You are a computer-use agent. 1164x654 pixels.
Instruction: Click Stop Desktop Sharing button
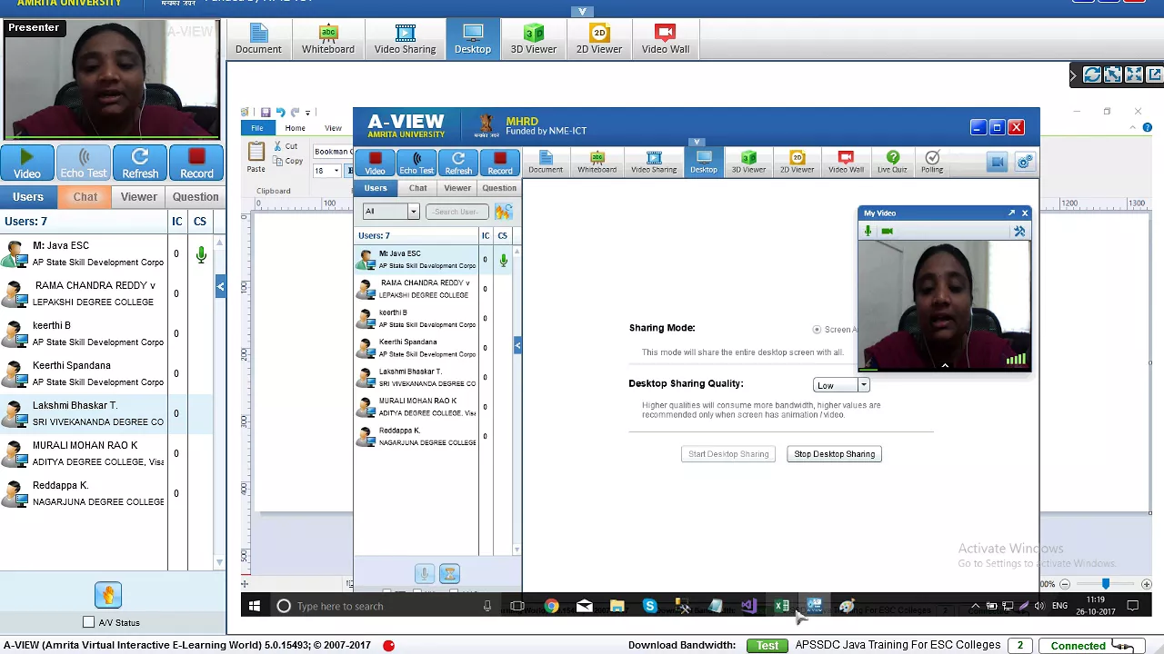[834, 454]
